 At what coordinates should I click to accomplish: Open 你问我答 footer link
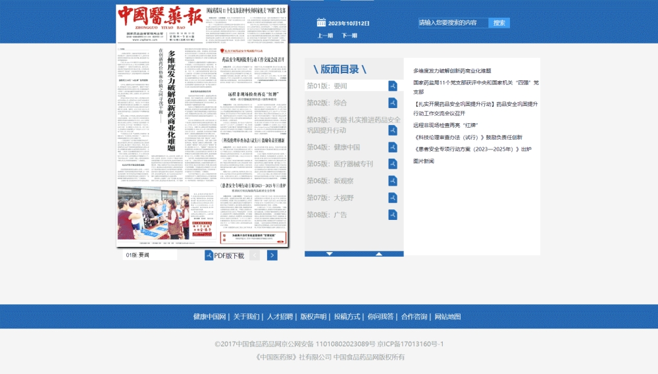pyautogui.click(x=380, y=317)
